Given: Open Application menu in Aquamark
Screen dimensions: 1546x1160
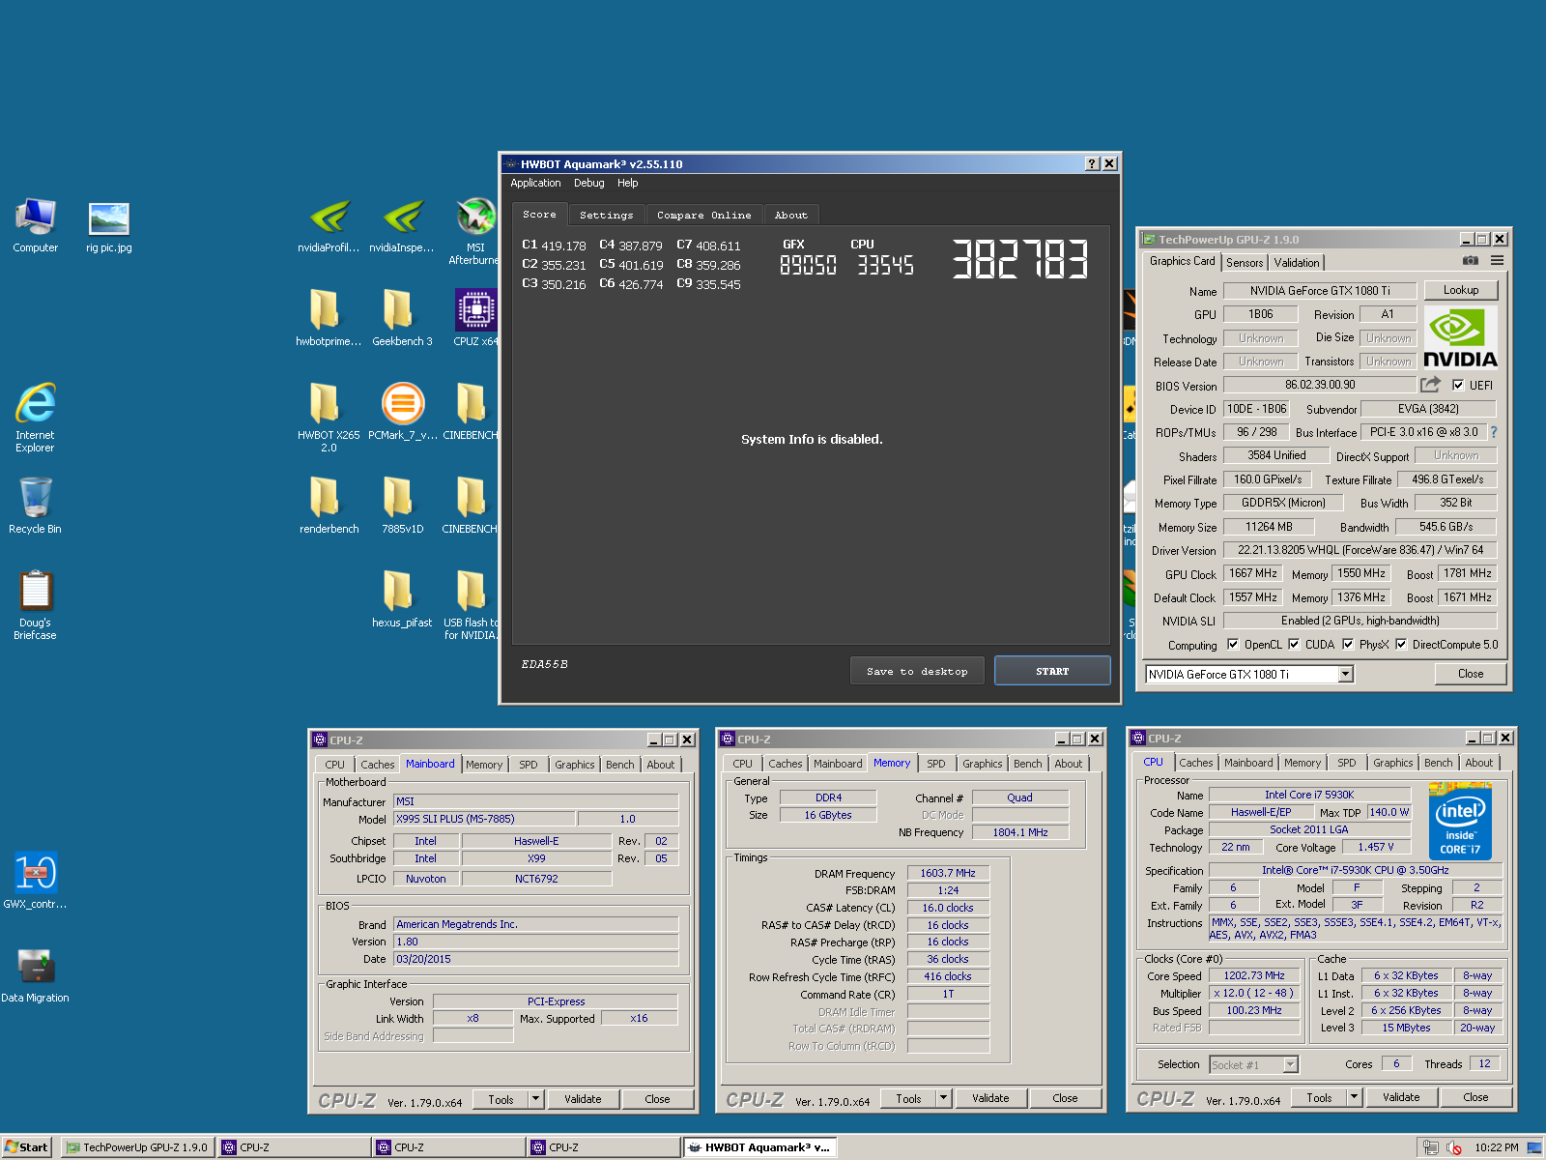Looking at the screenshot, I should click(535, 183).
